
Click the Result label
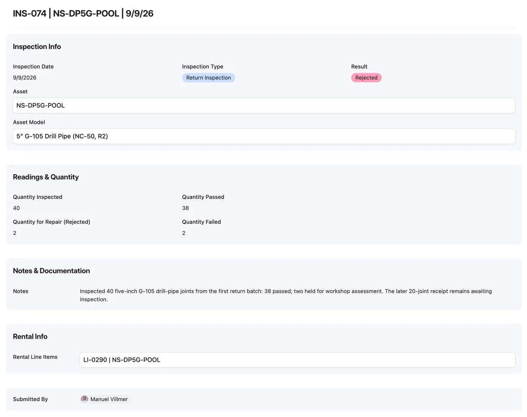pos(359,67)
